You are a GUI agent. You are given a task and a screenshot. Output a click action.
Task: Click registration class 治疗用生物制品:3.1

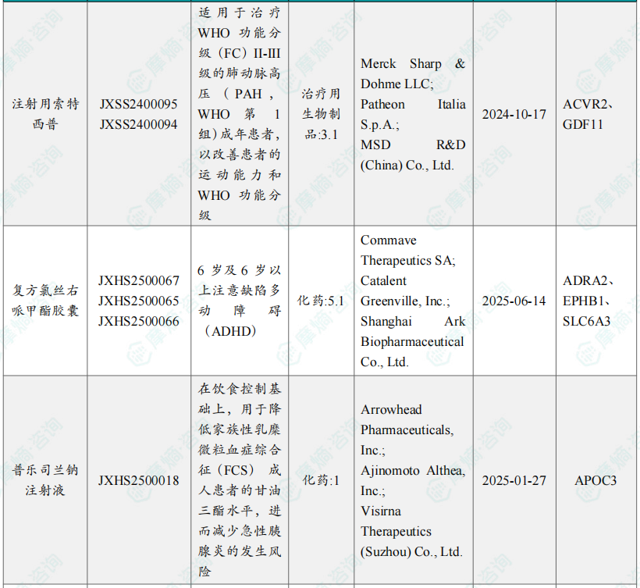(x=322, y=114)
